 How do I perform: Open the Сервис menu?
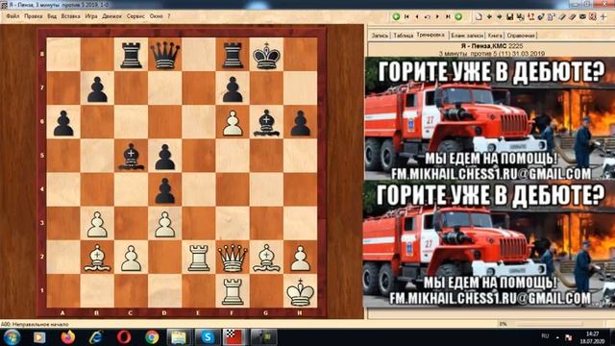click(135, 16)
